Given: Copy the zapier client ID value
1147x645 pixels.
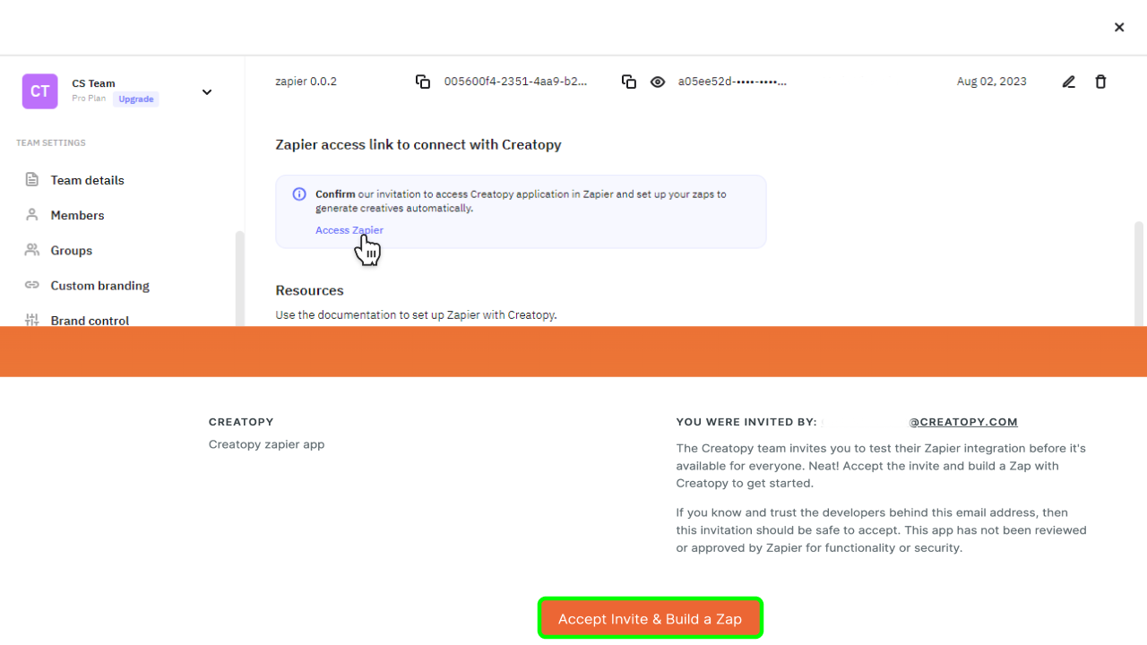Looking at the screenshot, I should 423,82.
